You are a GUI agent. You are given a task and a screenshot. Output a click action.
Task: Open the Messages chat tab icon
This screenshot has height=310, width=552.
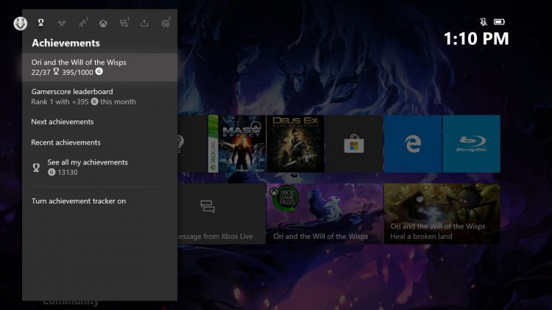(124, 24)
